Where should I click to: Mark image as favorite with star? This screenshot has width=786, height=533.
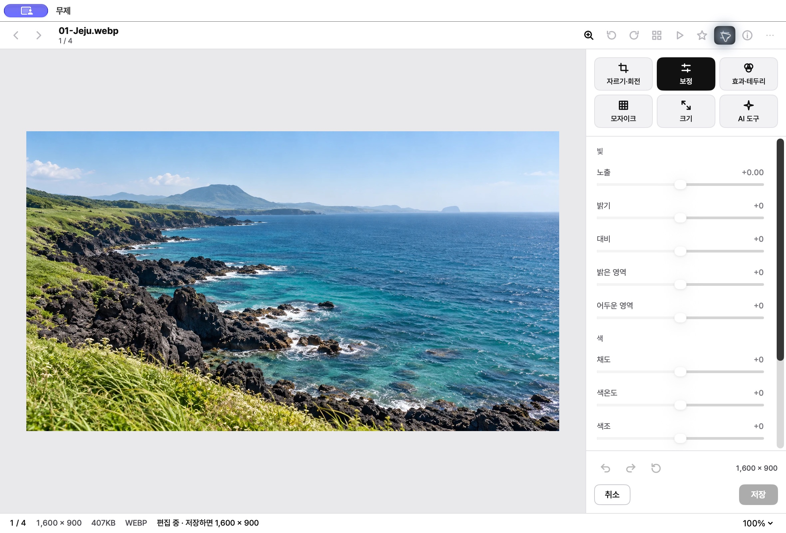(x=702, y=35)
